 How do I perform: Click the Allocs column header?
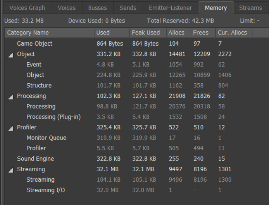pyautogui.click(x=178, y=33)
